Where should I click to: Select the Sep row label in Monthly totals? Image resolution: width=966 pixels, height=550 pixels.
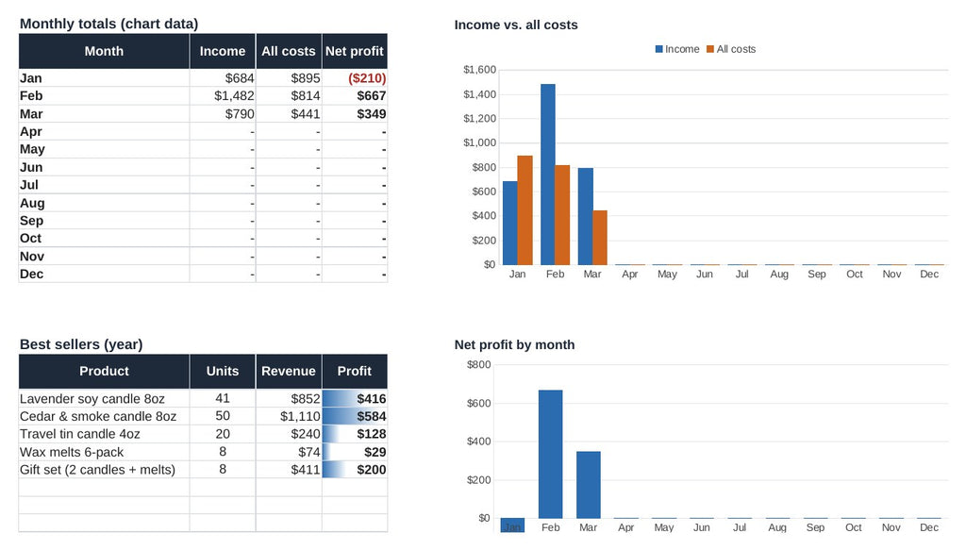104,221
